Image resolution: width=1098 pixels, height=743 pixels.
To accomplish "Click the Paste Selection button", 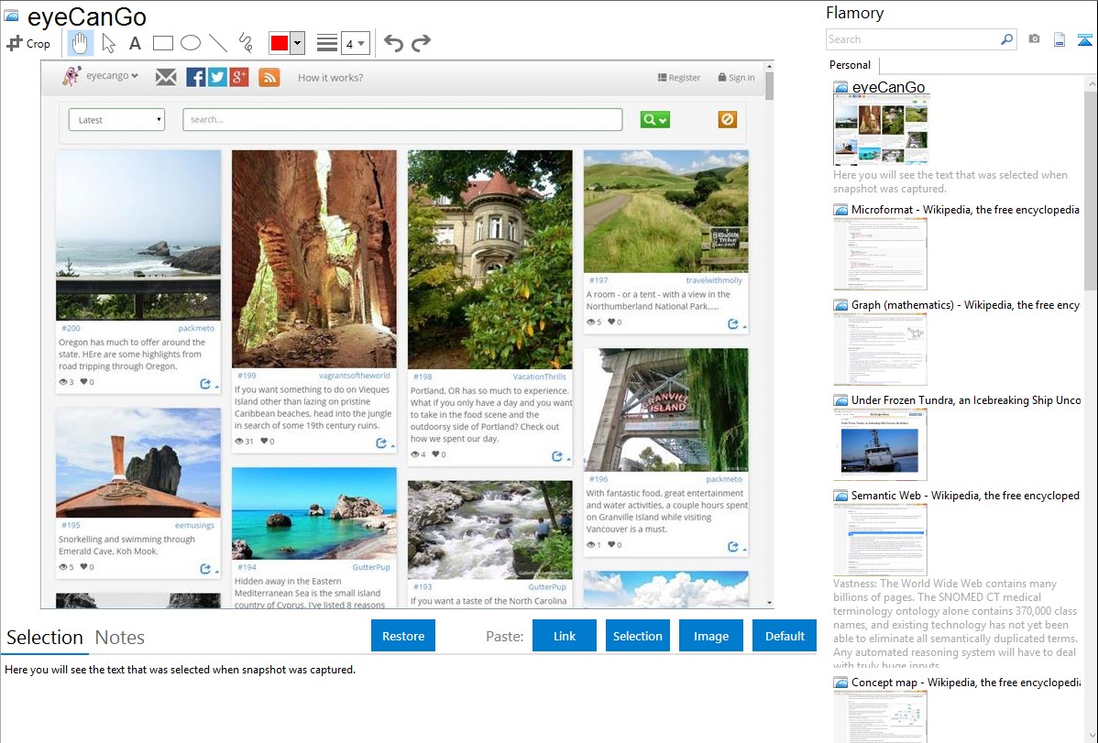I will point(637,636).
